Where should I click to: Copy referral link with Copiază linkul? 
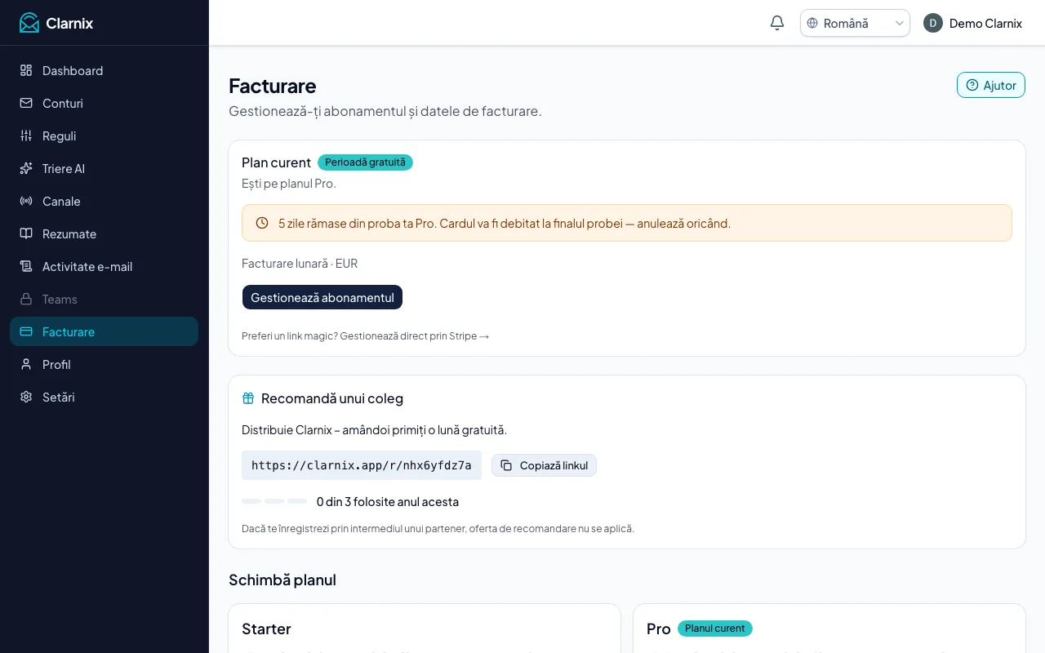(544, 465)
